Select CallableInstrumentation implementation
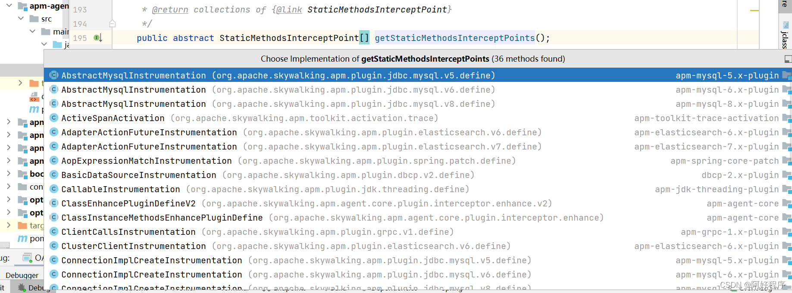 pyautogui.click(x=417, y=189)
